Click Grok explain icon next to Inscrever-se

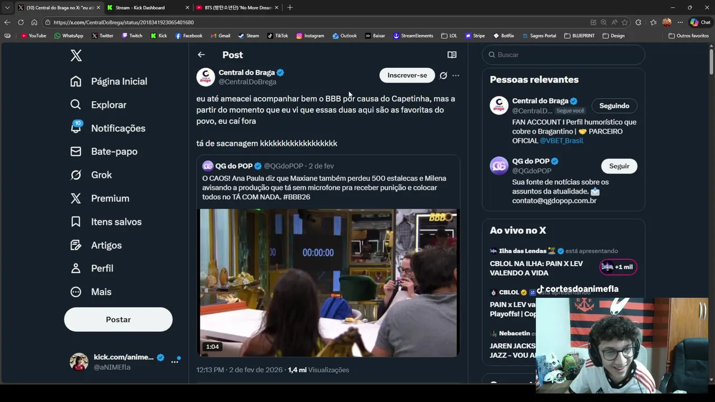click(x=443, y=75)
